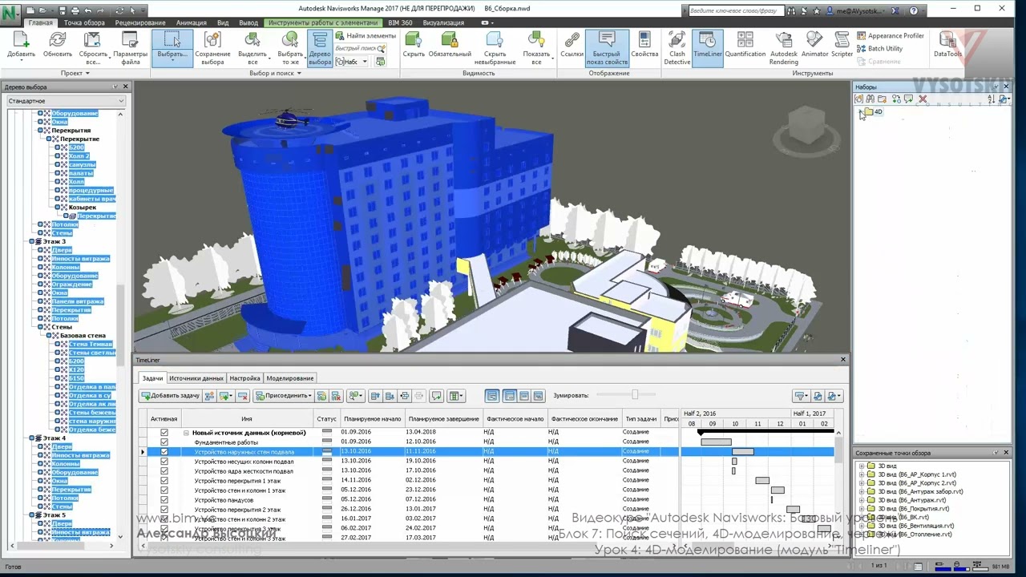Toggle Быстрый показ свойств (Quick Properties)
The image size is (1026, 577).
click(x=607, y=48)
